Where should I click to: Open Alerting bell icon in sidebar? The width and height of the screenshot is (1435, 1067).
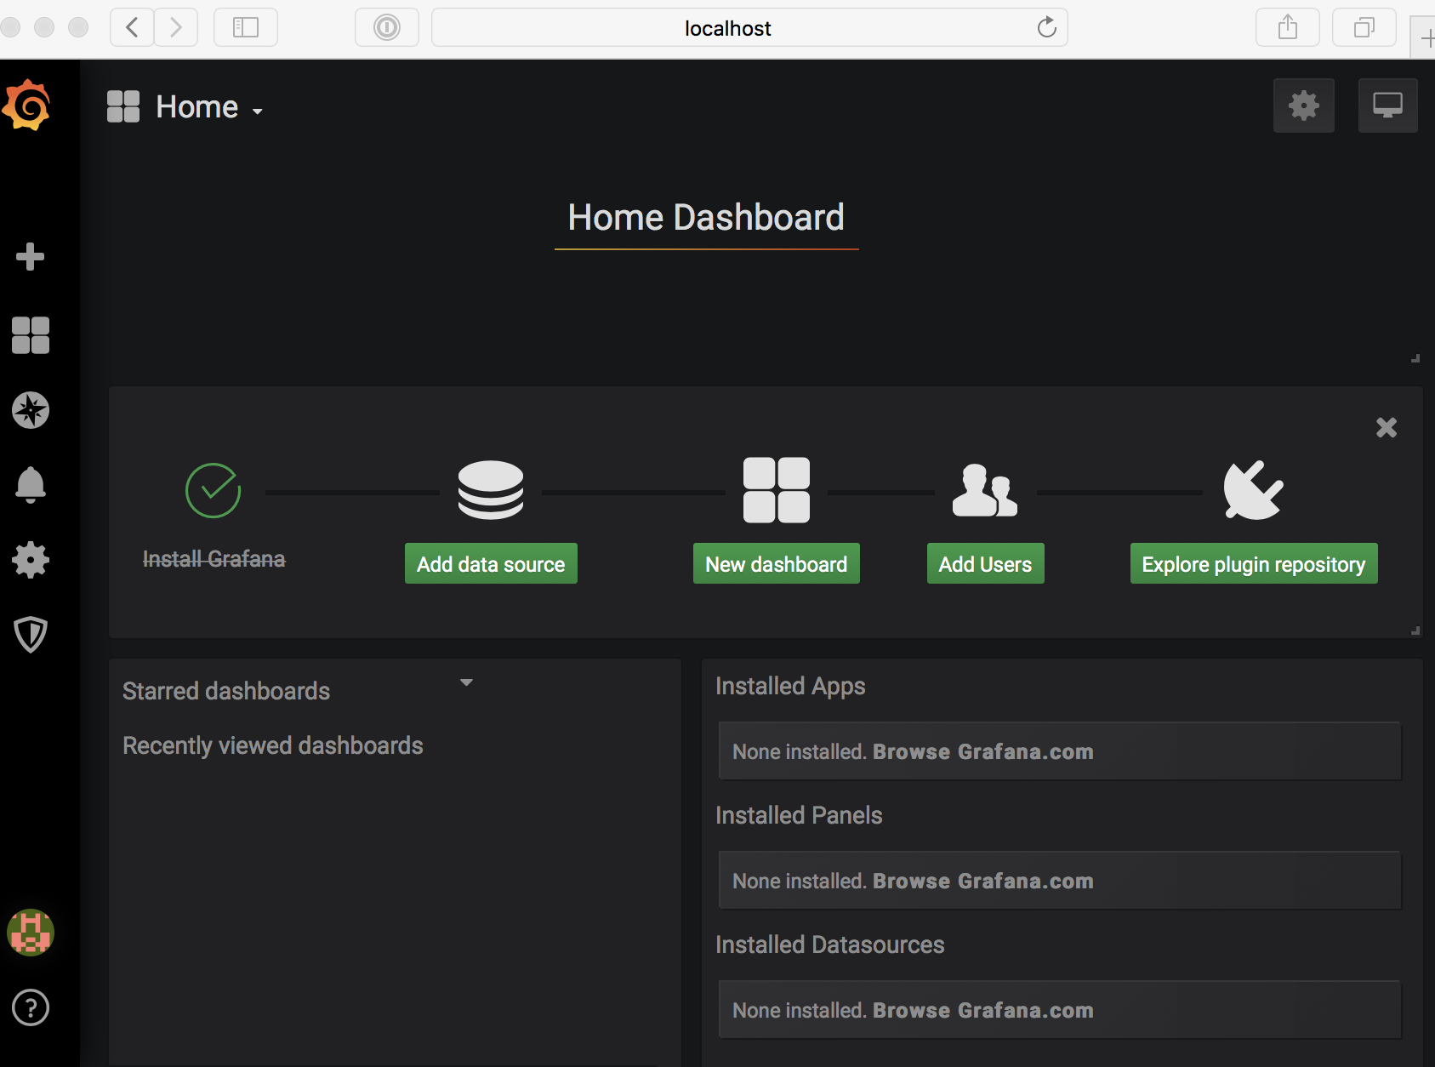click(31, 485)
